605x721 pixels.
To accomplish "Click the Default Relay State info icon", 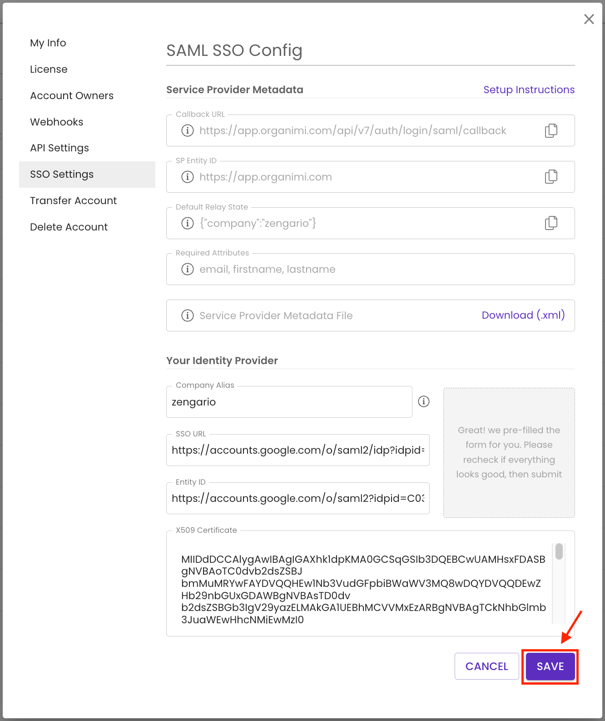I will click(x=187, y=223).
